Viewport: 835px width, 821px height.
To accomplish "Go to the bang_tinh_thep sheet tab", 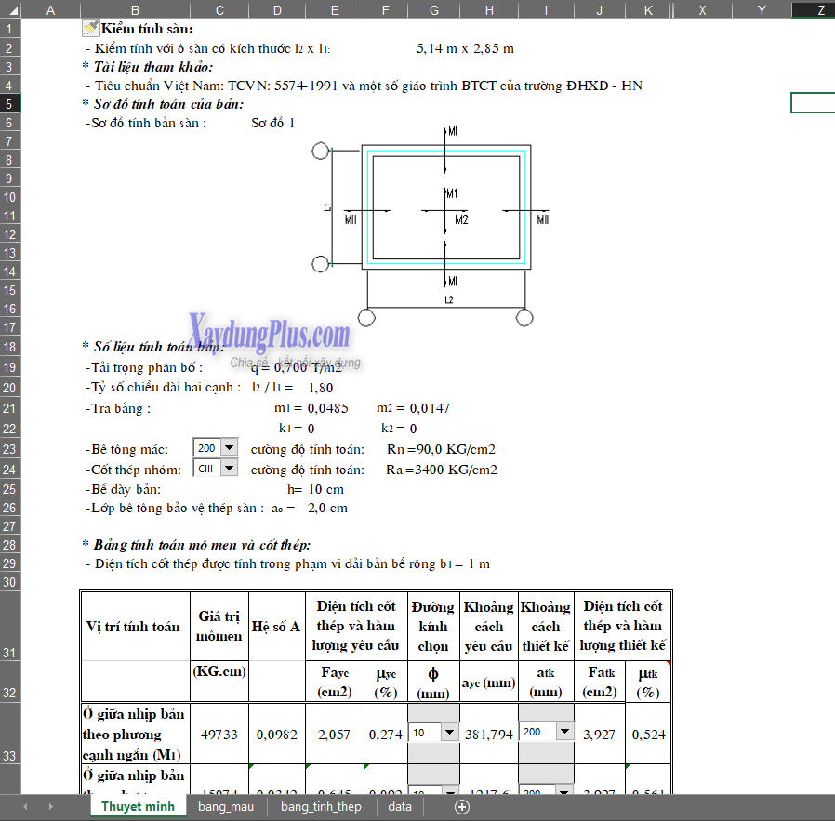I will click(x=321, y=807).
